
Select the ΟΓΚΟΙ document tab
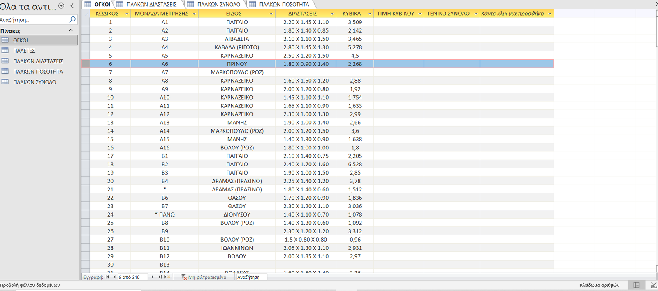98,5
